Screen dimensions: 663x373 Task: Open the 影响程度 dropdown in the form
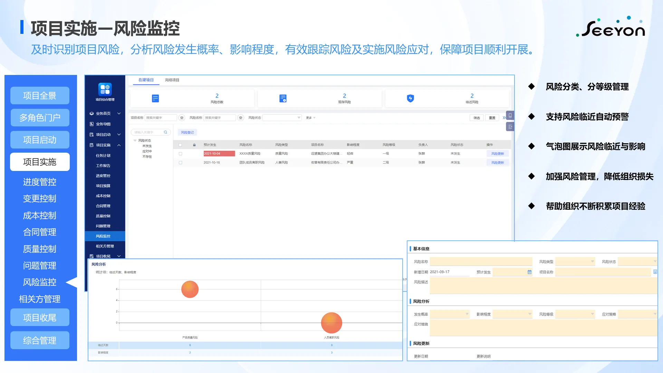512,314
